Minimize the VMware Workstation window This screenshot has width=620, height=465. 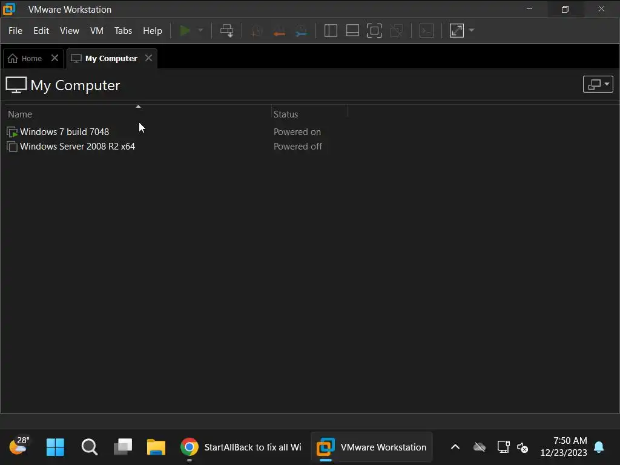tap(529, 8)
